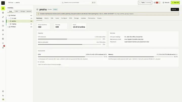This screenshot has width=182, height=102.
Task: Click the notification bell icon
Action: (x=154, y=3)
